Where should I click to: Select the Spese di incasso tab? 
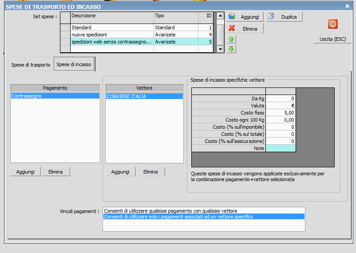point(74,64)
